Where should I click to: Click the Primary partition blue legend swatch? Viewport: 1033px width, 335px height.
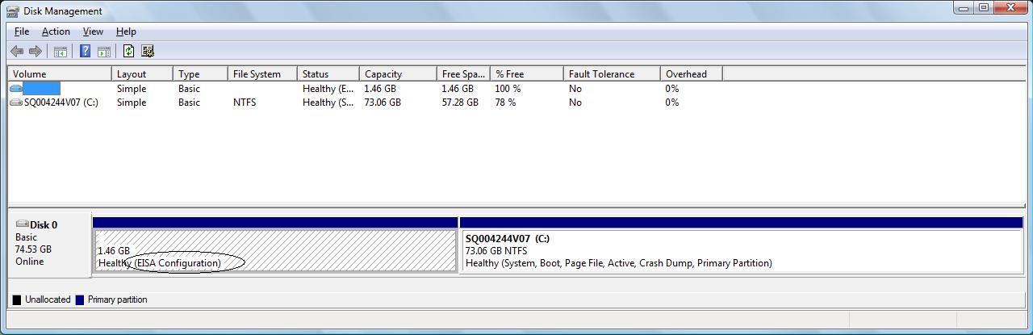coord(80,299)
